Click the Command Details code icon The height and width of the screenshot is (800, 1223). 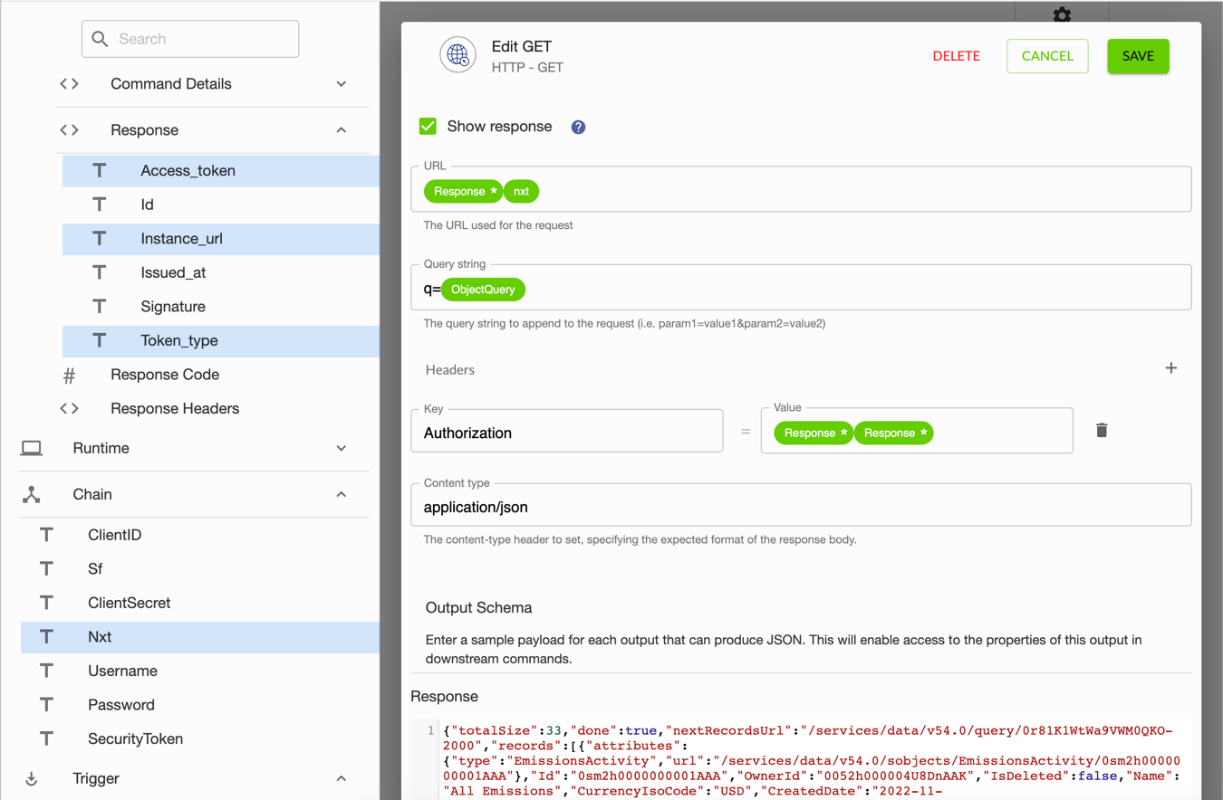coord(69,83)
